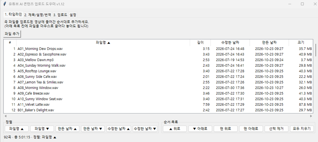Viewport: 318px width, 142px height.
Task: Sort by 만든 날짜 ▲ button
Action: point(67,129)
